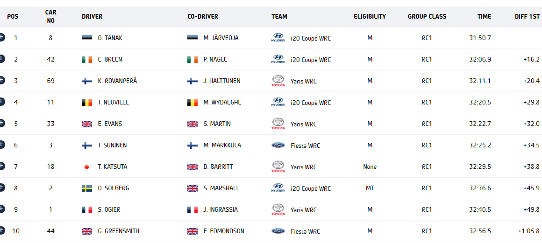This screenshot has width=542, height=243.
Task: Expand the plus icon for C. Breen
Action: point(2,59)
